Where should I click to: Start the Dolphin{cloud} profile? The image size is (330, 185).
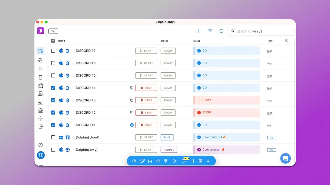(x=146, y=137)
